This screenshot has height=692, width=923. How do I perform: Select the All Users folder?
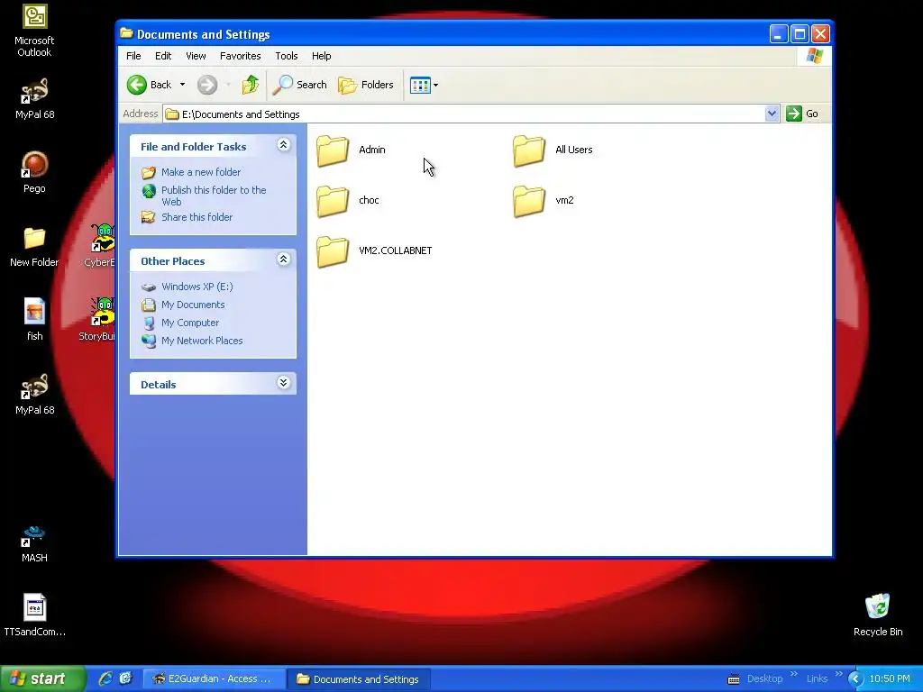pos(553,150)
